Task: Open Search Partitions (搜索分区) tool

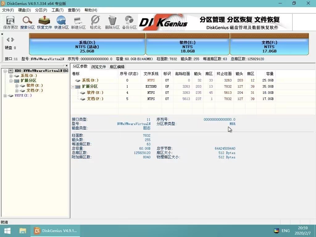Action: coord(27,22)
